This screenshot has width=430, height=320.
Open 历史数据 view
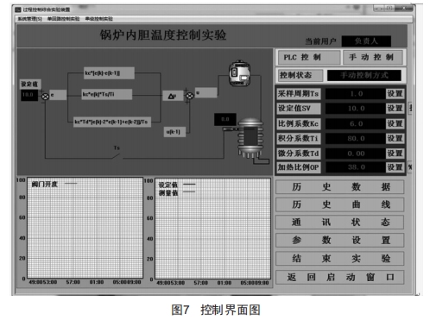pos(340,187)
